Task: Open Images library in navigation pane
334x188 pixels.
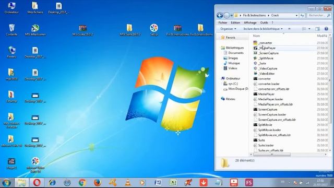Action: (x=233, y=58)
